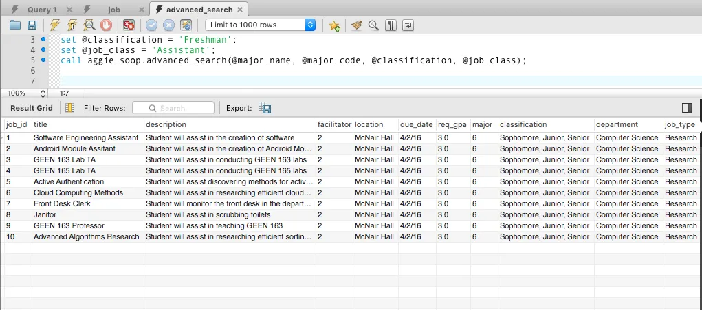Select the Front Desk Clerk cell
The height and width of the screenshot is (310, 702).
coord(88,203)
